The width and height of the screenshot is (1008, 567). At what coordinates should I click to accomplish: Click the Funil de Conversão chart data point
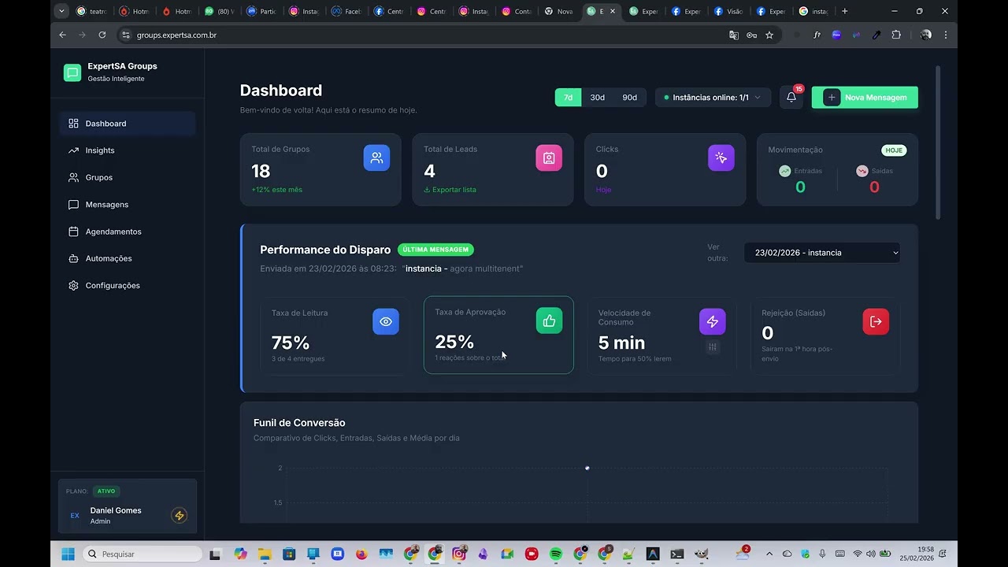point(587,468)
